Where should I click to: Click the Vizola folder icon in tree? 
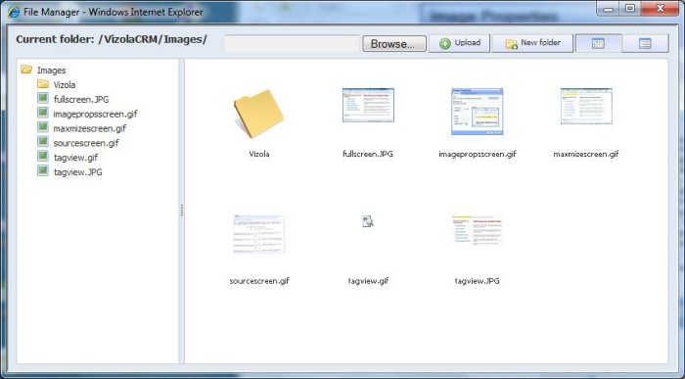click(x=43, y=84)
